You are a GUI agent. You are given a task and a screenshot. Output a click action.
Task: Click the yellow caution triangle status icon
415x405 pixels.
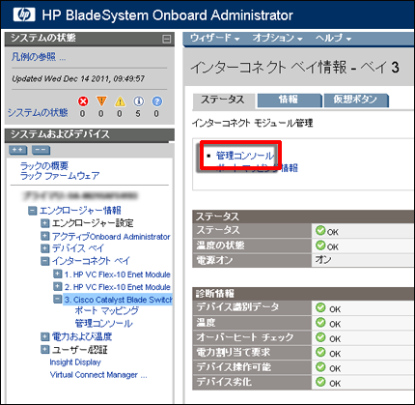[x=120, y=101]
